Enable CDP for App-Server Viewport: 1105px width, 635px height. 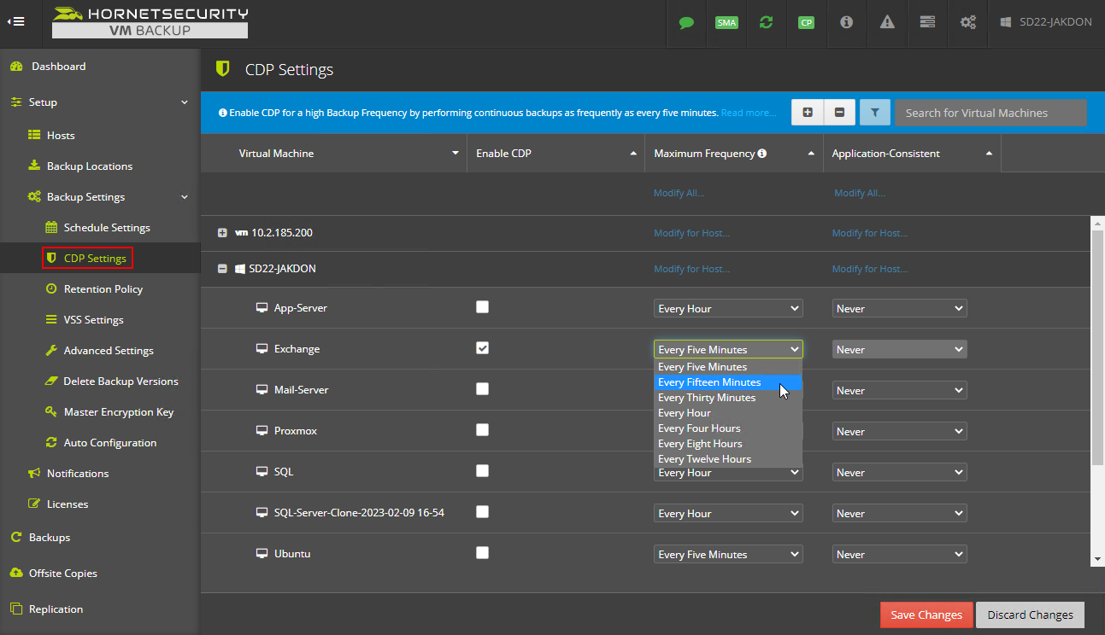482,307
